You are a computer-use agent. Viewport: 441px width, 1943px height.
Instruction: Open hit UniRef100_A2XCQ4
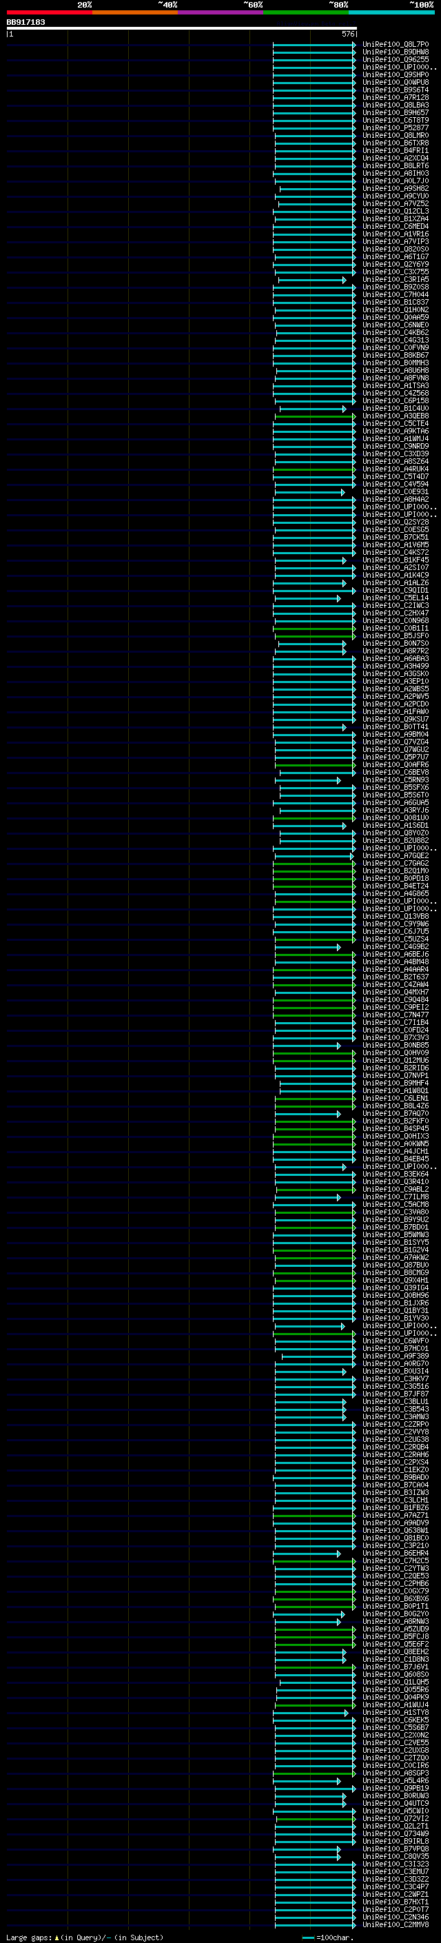395,158
